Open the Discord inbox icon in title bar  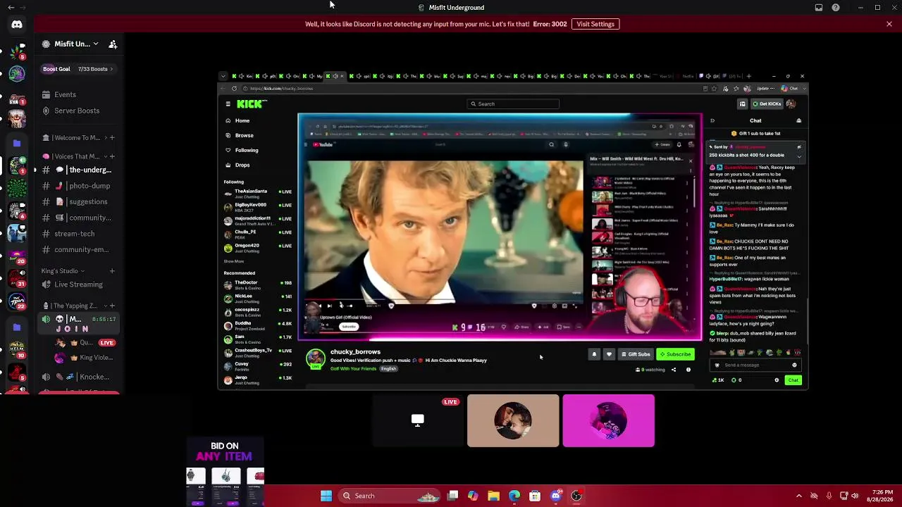pyautogui.click(x=819, y=8)
